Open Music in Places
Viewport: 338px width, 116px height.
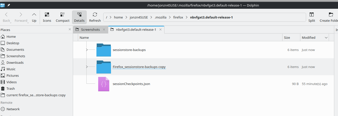point(36,69)
